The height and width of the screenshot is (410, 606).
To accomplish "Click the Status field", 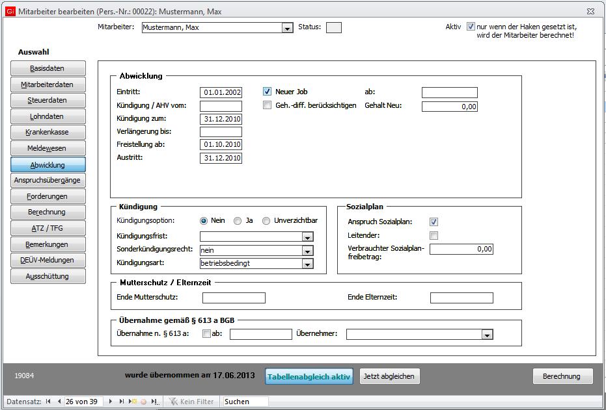I will point(334,27).
